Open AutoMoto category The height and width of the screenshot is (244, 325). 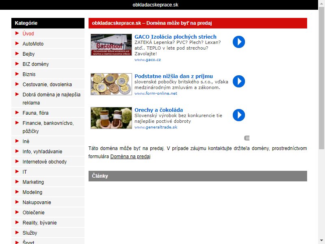pos(33,44)
